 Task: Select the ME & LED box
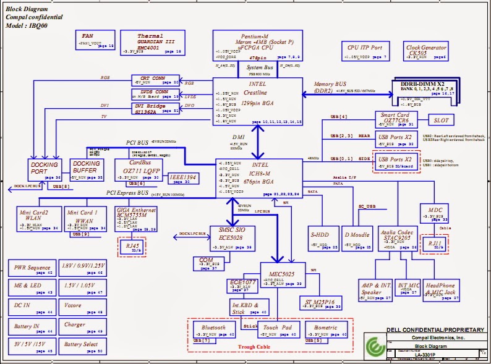tap(32, 287)
